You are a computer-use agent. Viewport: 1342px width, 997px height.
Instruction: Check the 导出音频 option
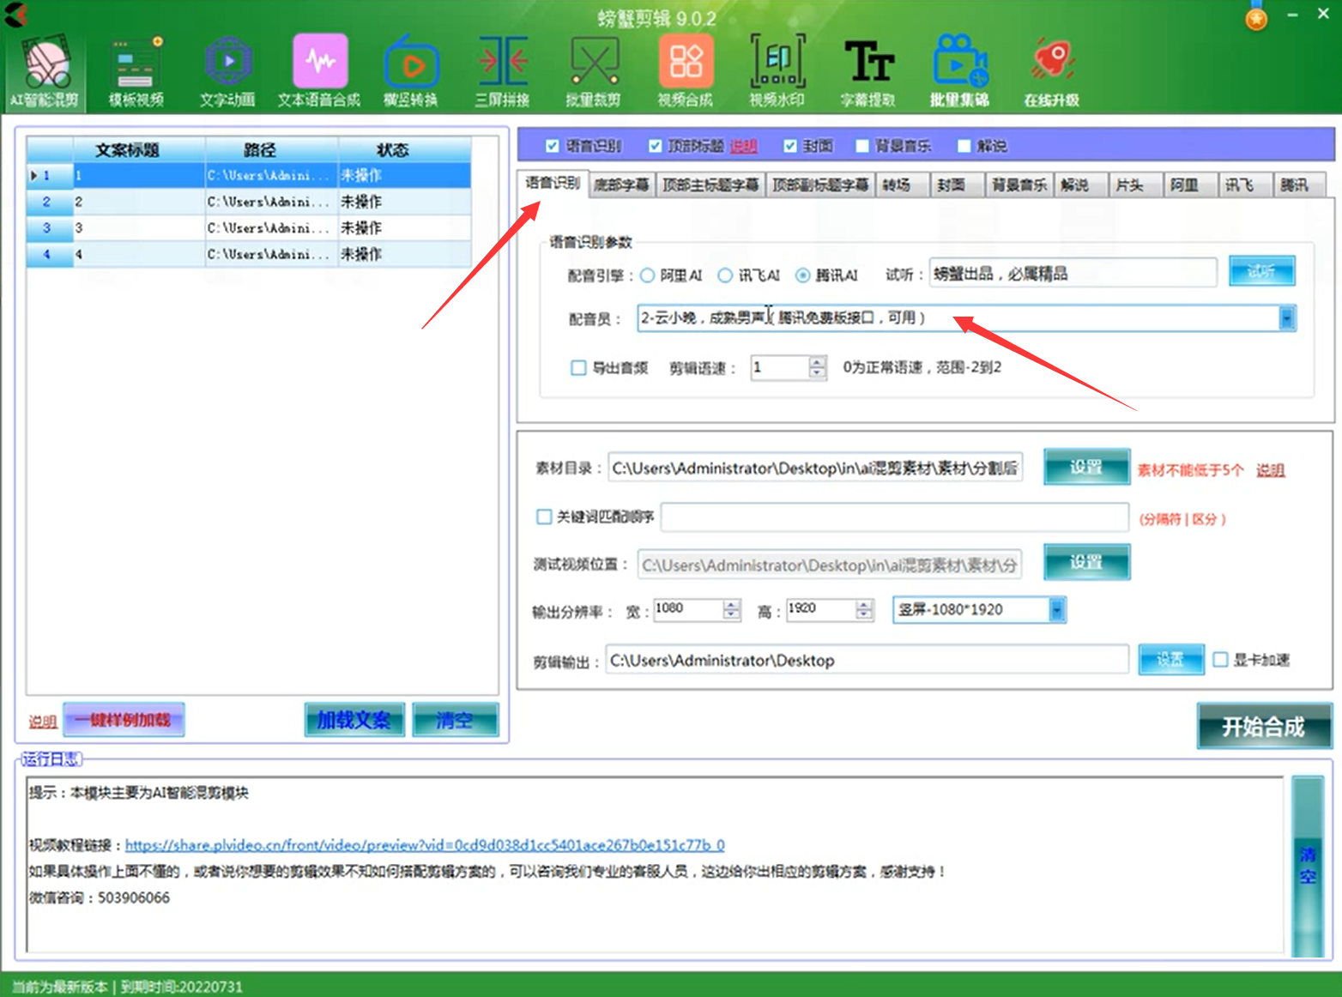click(578, 368)
